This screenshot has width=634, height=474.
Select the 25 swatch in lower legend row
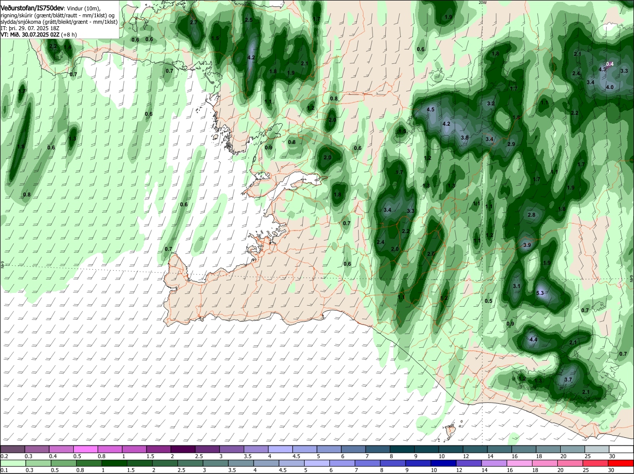(596, 463)
